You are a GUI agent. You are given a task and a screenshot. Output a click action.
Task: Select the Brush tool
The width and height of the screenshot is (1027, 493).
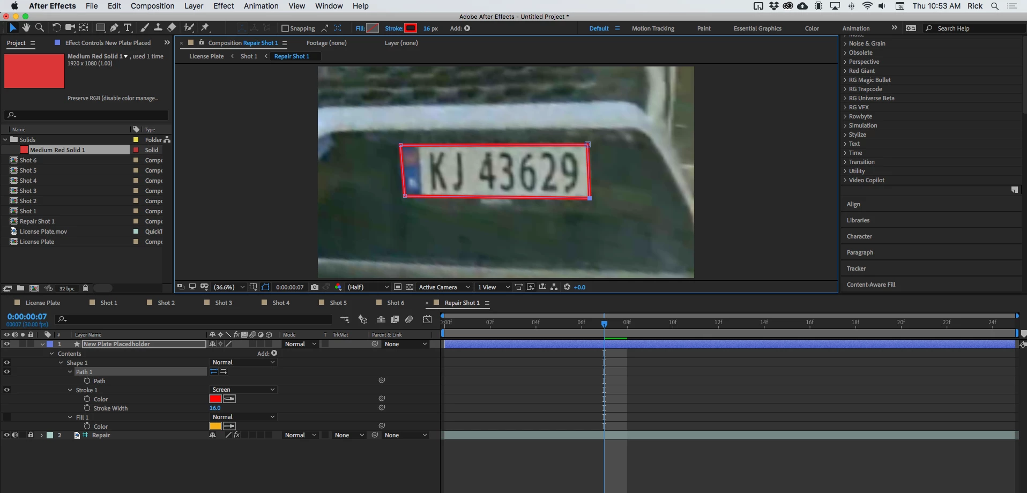(145, 28)
